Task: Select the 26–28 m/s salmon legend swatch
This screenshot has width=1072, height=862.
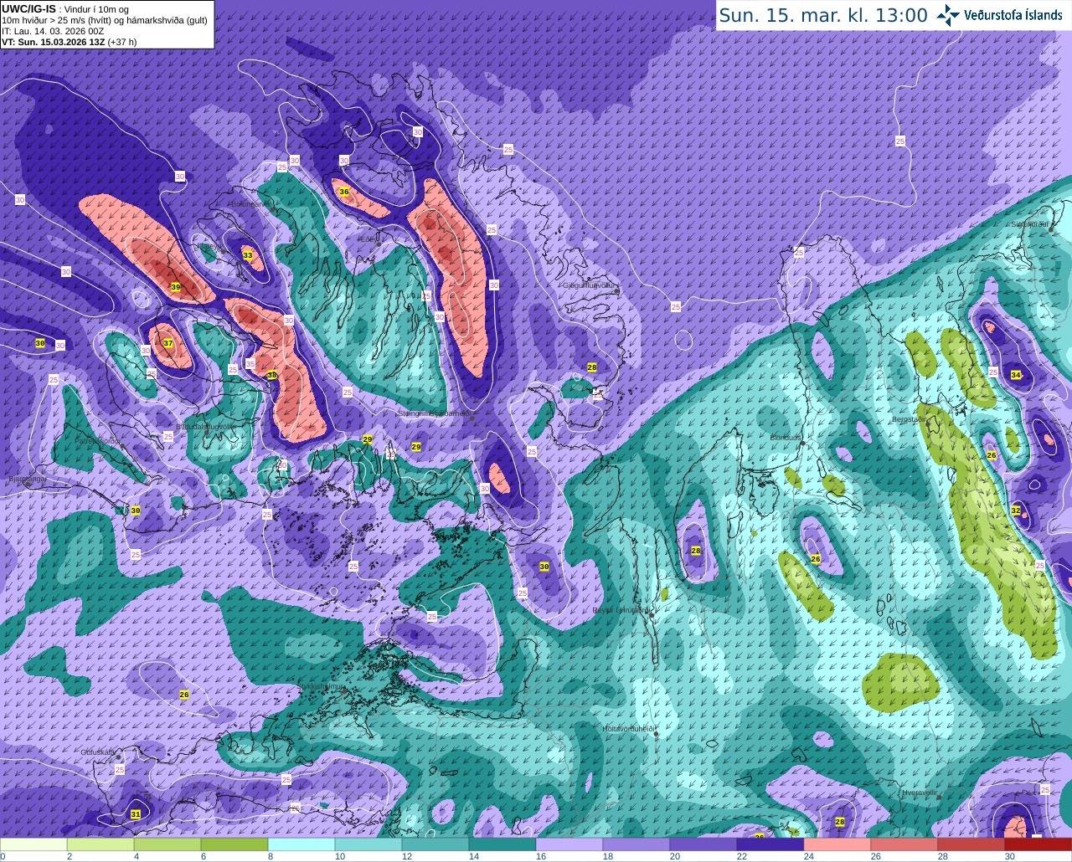Action: pyautogui.click(x=904, y=844)
